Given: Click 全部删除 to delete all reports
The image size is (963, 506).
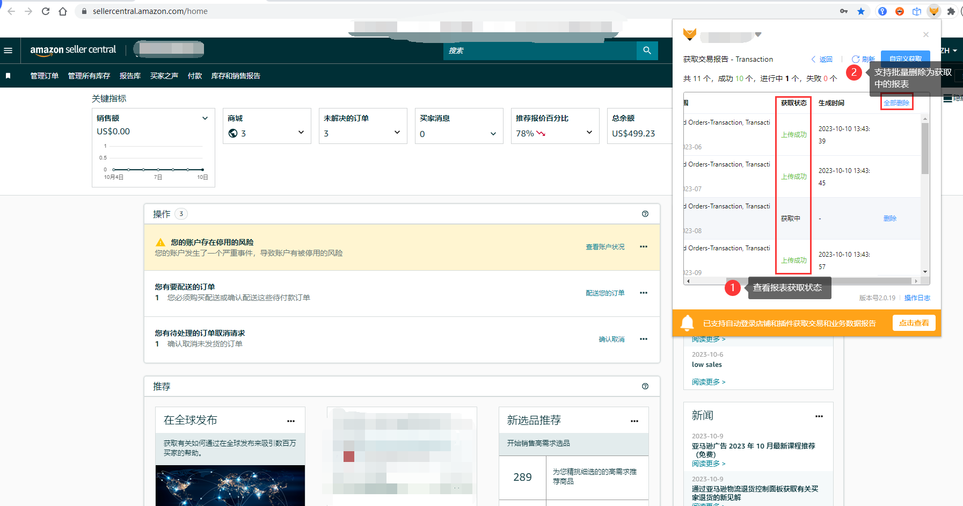Looking at the screenshot, I should pyautogui.click(x=896, y=103).
